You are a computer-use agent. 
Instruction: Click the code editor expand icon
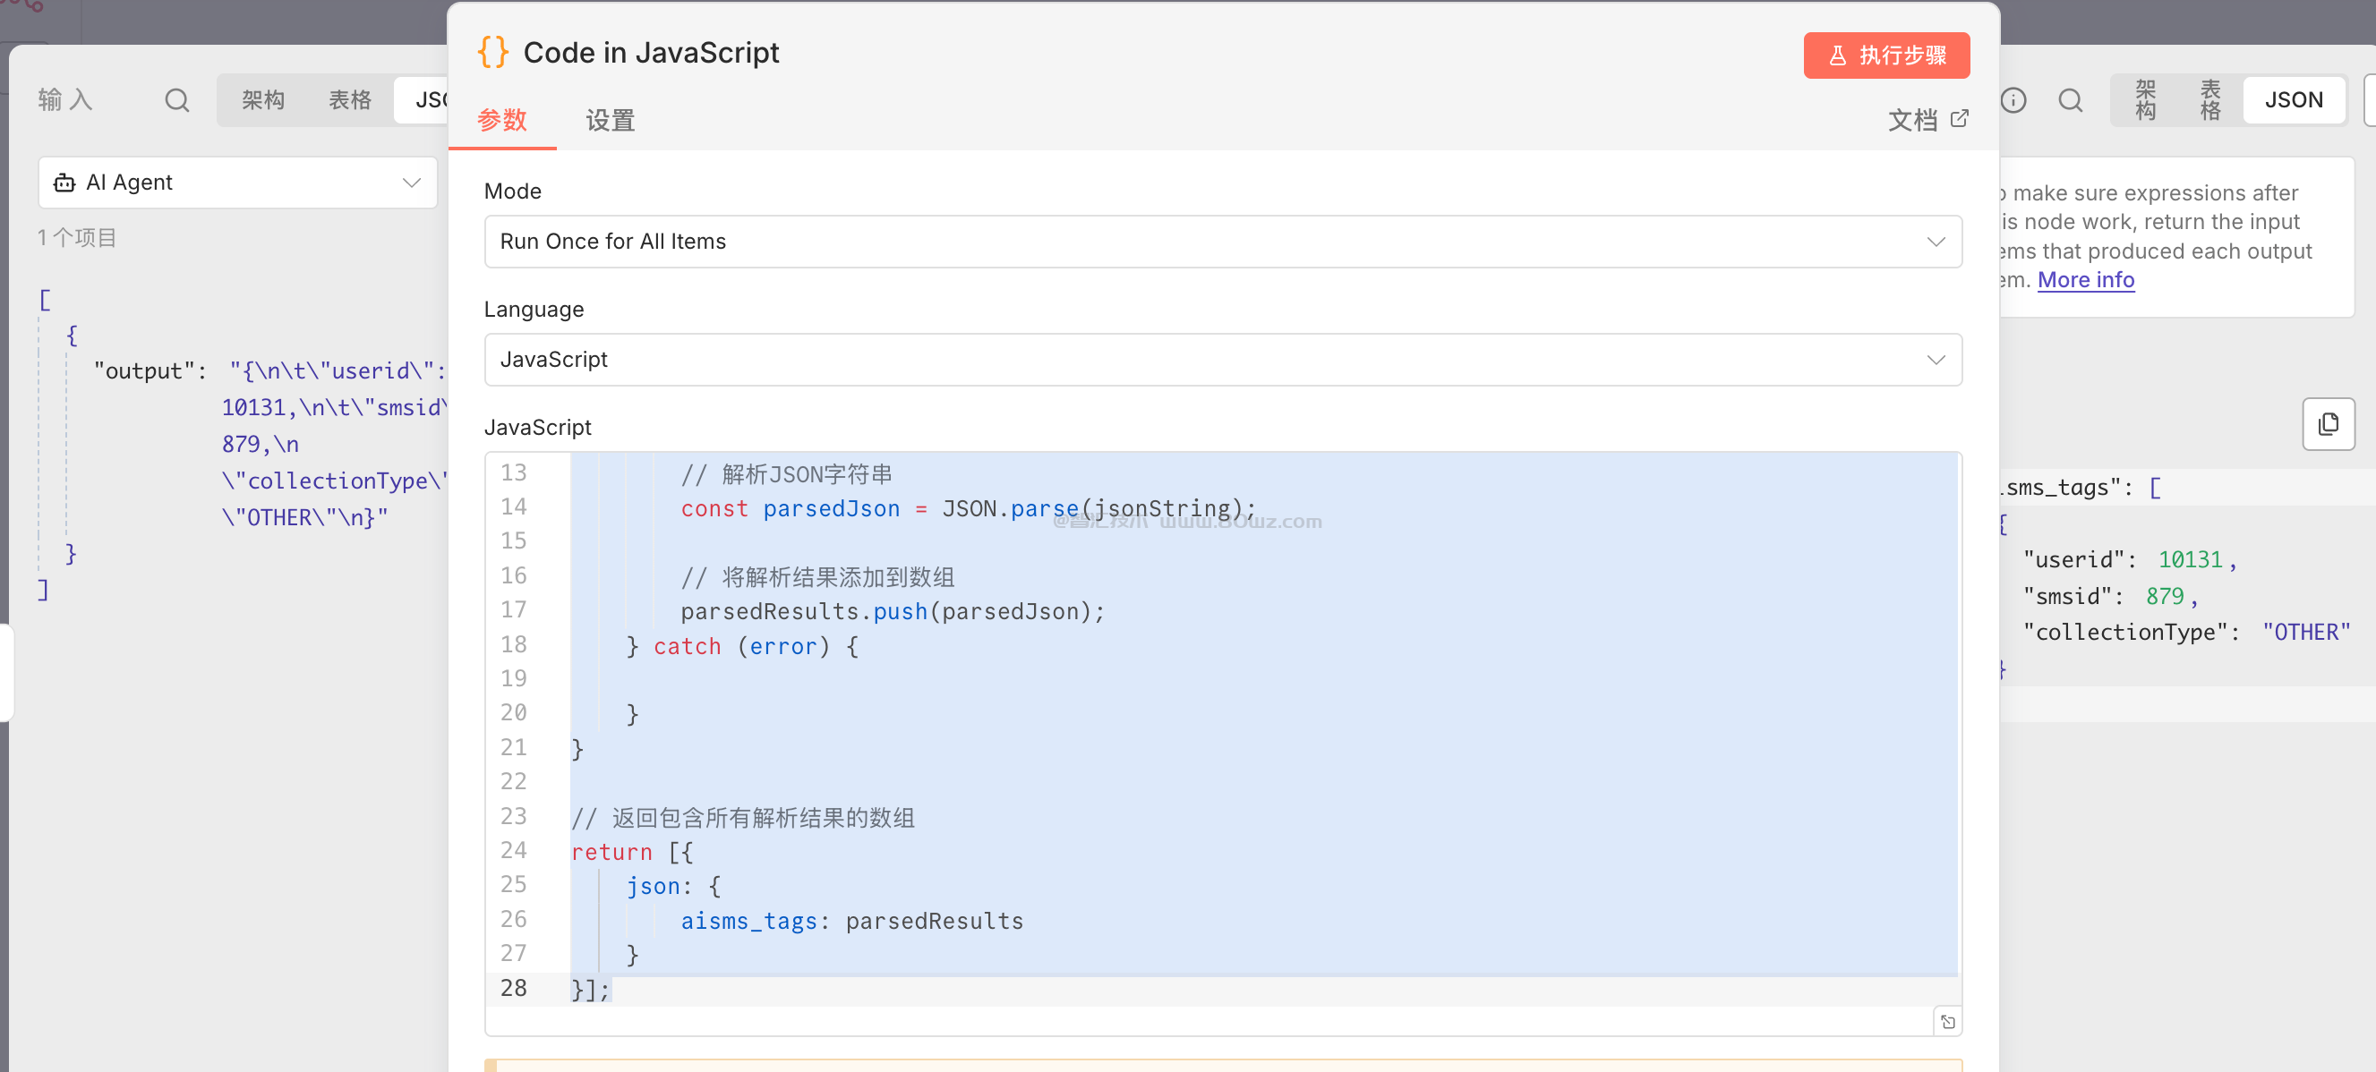pyautogui.click(x=1947, y=1021)
